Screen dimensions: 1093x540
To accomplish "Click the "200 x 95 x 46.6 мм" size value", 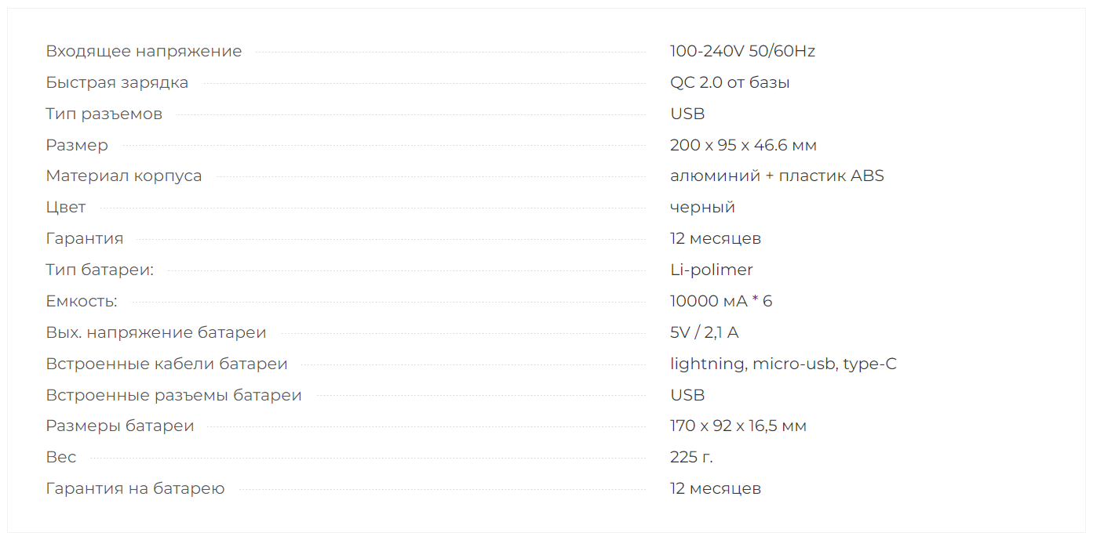I will [743, 146].
